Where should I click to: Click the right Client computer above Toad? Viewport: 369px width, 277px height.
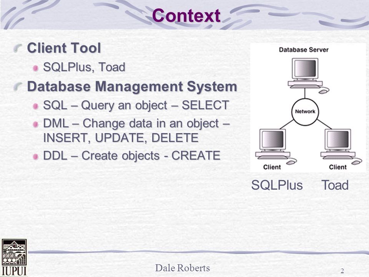click(x=341, y=147)
